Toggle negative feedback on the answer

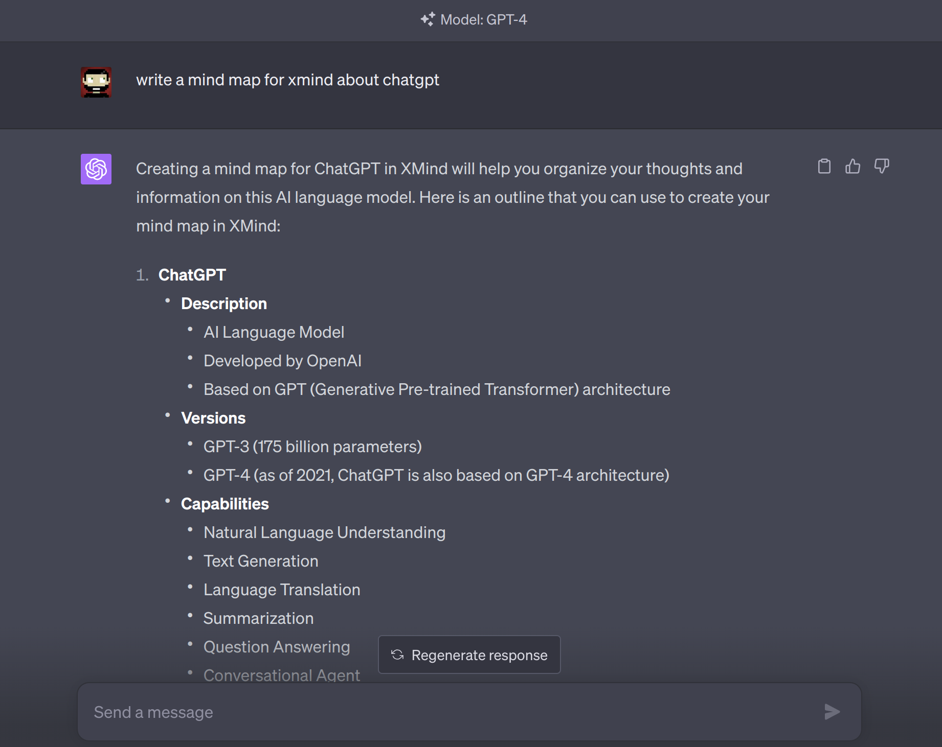tap(881, 166)
